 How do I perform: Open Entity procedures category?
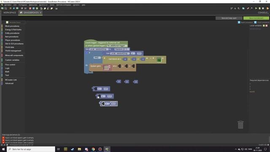[12, 33]
